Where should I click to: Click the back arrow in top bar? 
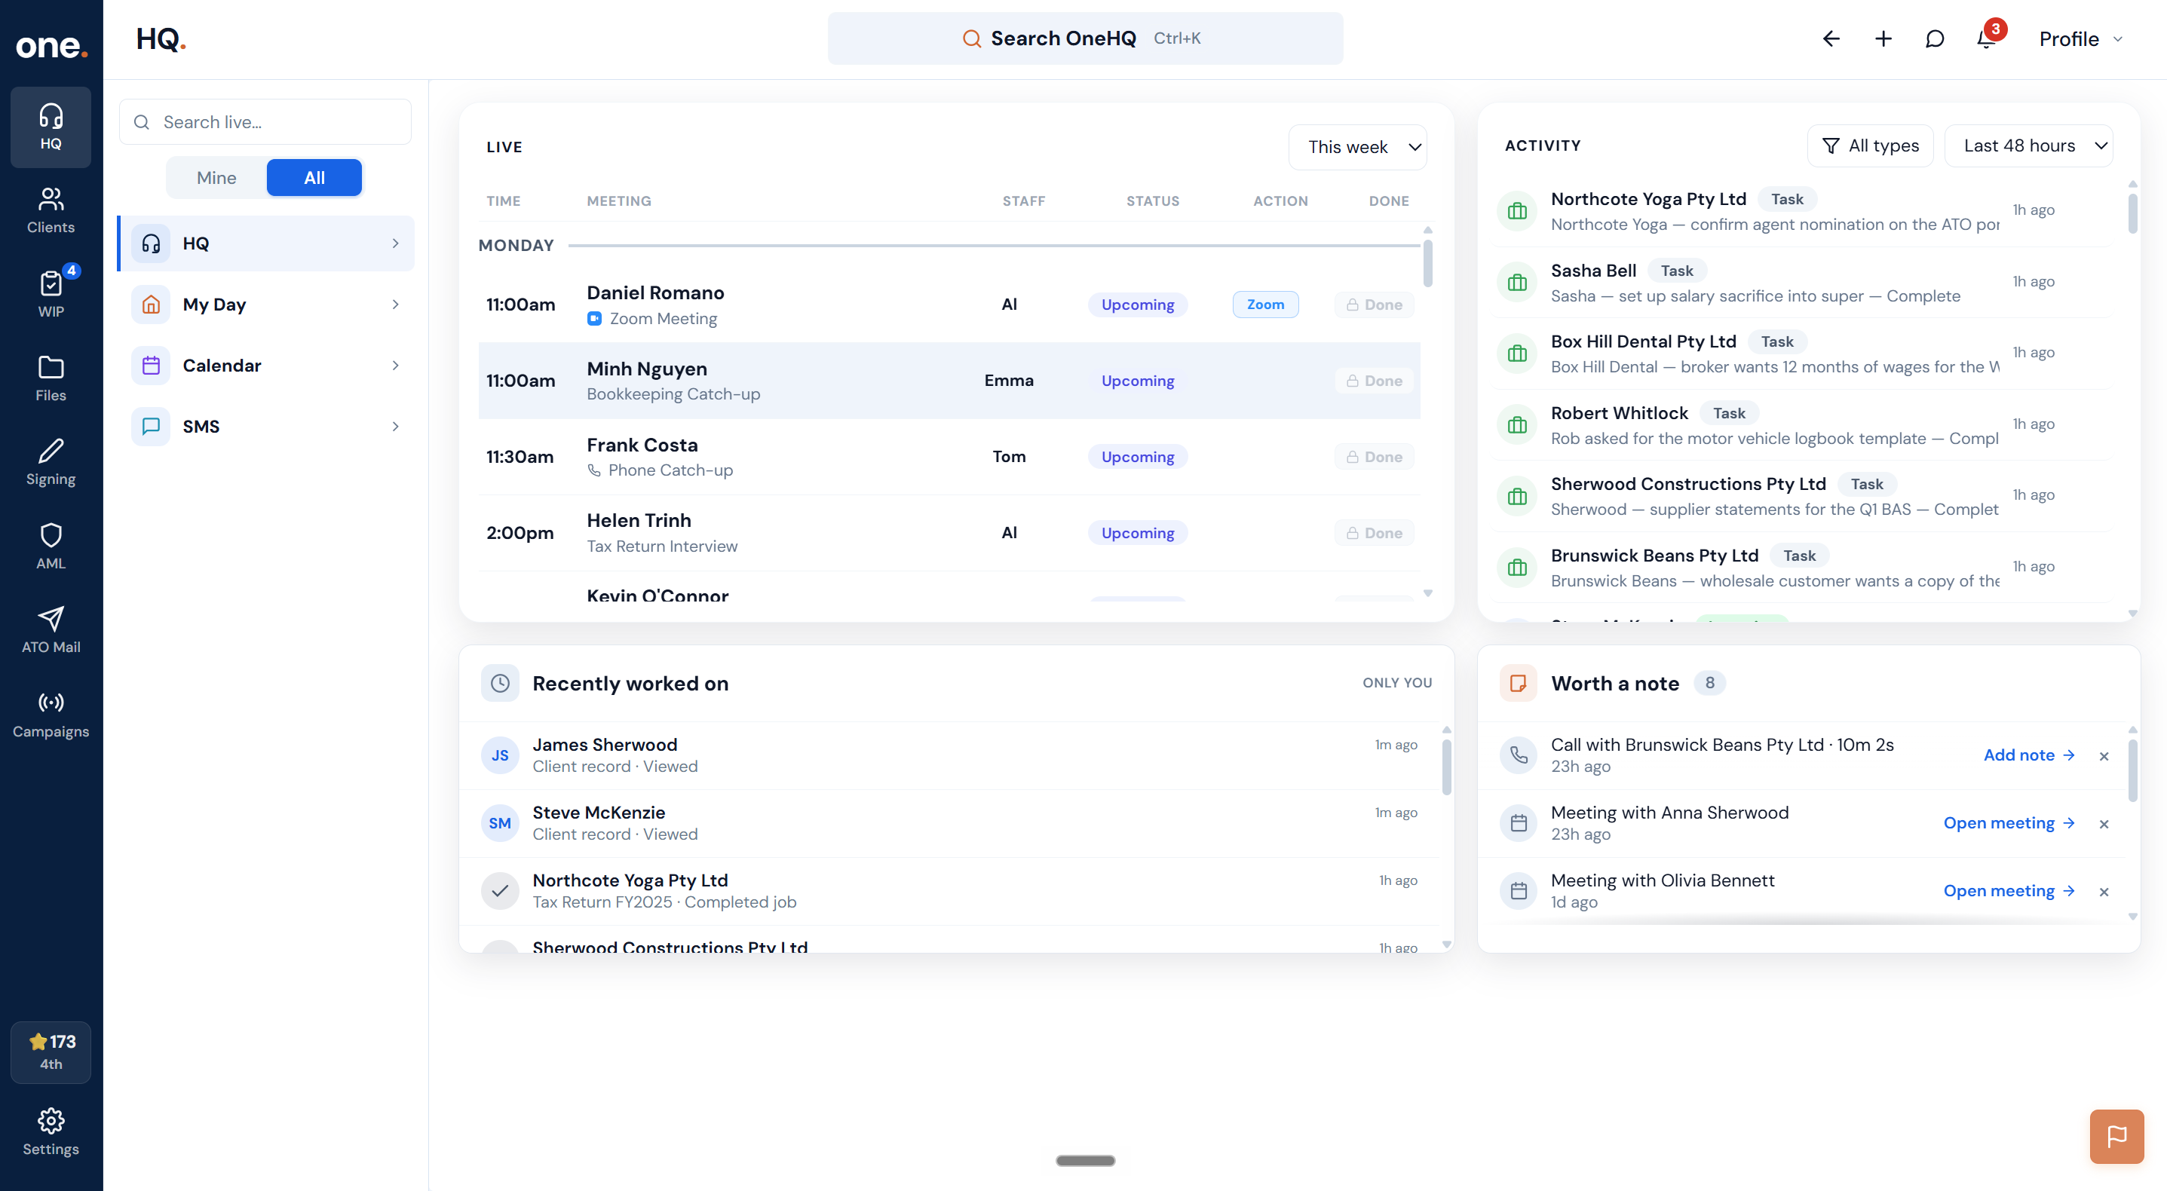pyautogui.click(x=1831, y=38)
